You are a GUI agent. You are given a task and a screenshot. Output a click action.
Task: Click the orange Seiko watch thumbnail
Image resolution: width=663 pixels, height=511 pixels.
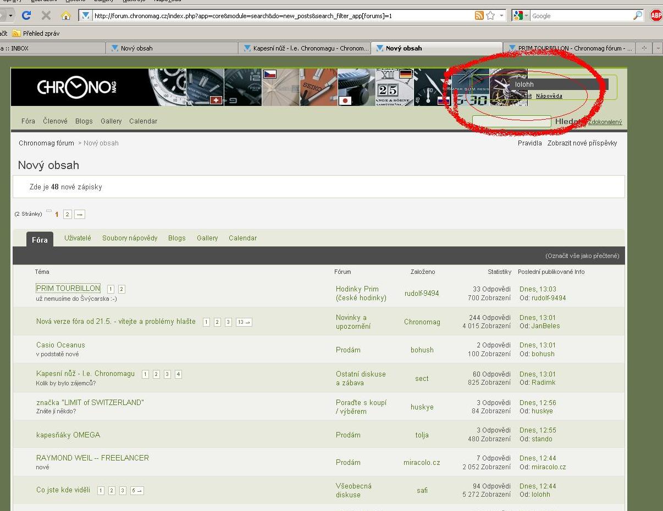point(319,87)
